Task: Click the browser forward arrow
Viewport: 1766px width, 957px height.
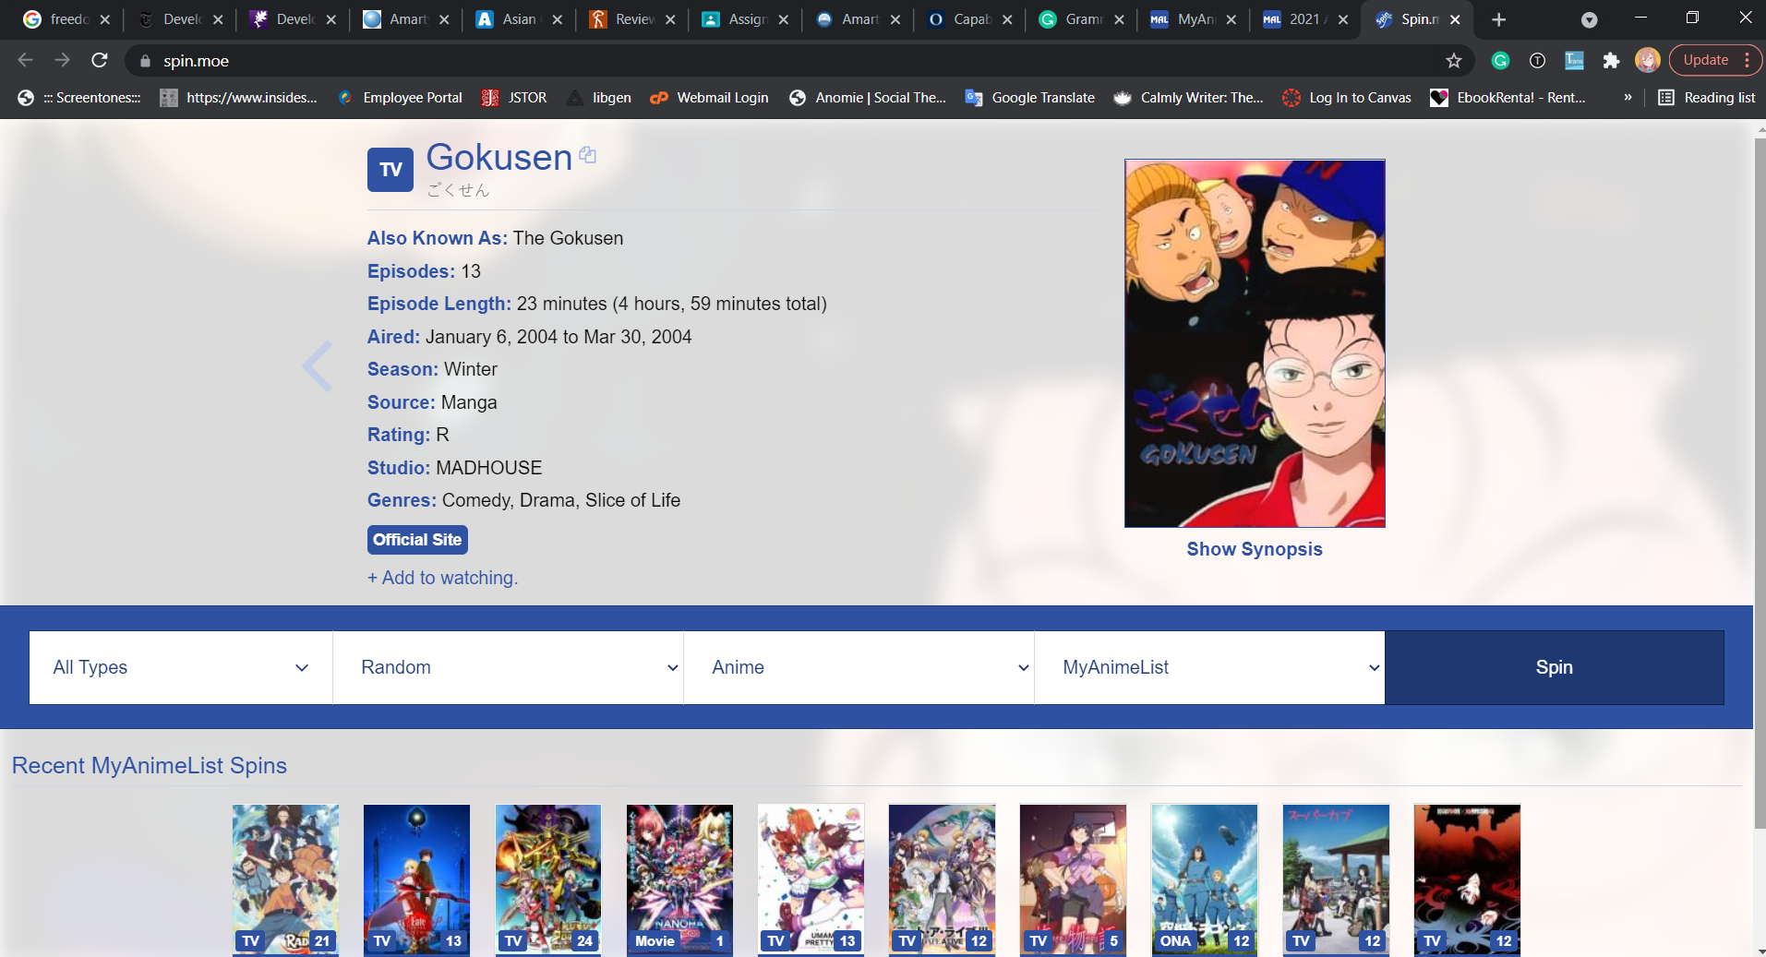Action: coord(62,60)
